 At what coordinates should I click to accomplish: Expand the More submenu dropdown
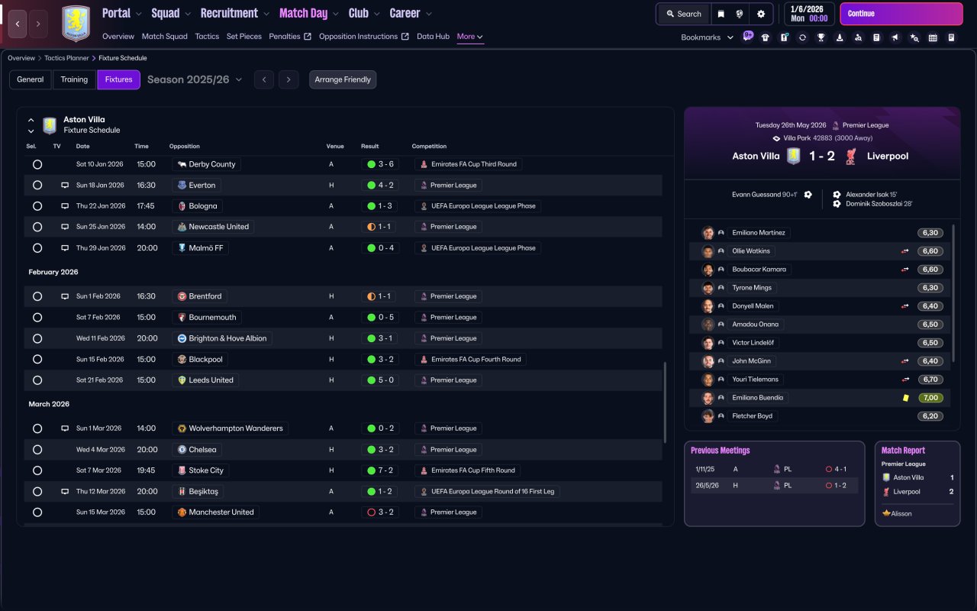point(470,37)
